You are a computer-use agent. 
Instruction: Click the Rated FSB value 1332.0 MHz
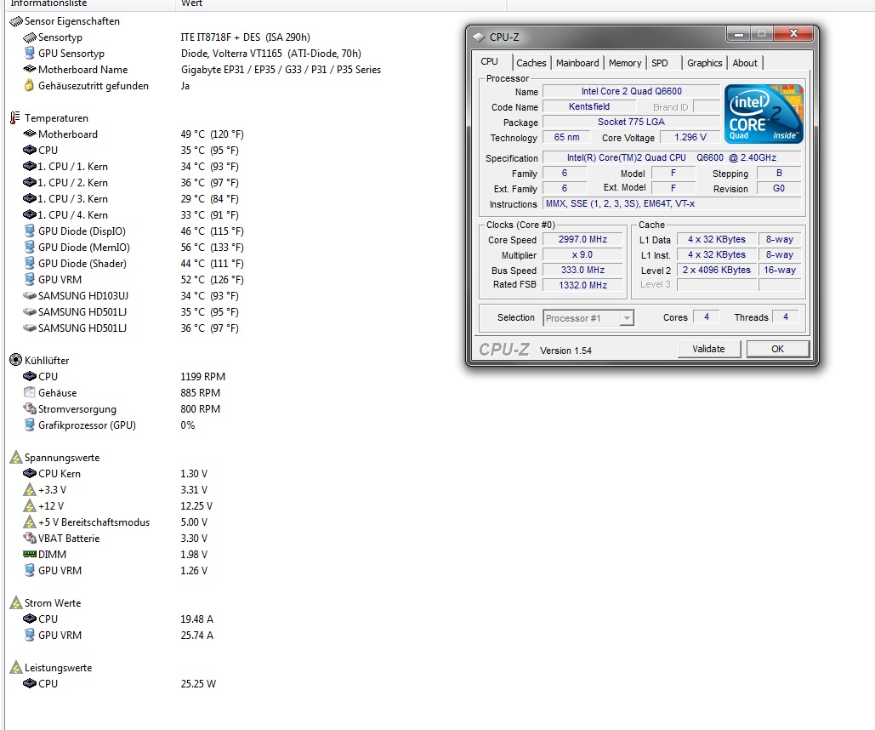[583, 285]
